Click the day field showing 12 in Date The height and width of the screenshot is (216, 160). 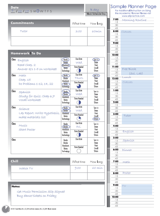click(x=20, y=11)
